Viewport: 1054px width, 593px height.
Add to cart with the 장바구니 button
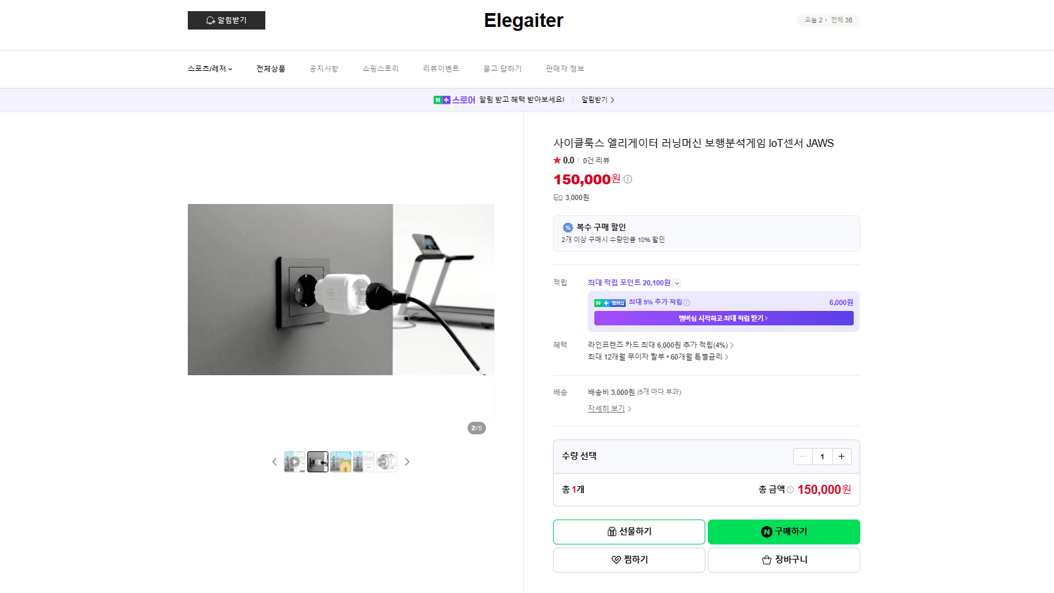click(784, 560)
